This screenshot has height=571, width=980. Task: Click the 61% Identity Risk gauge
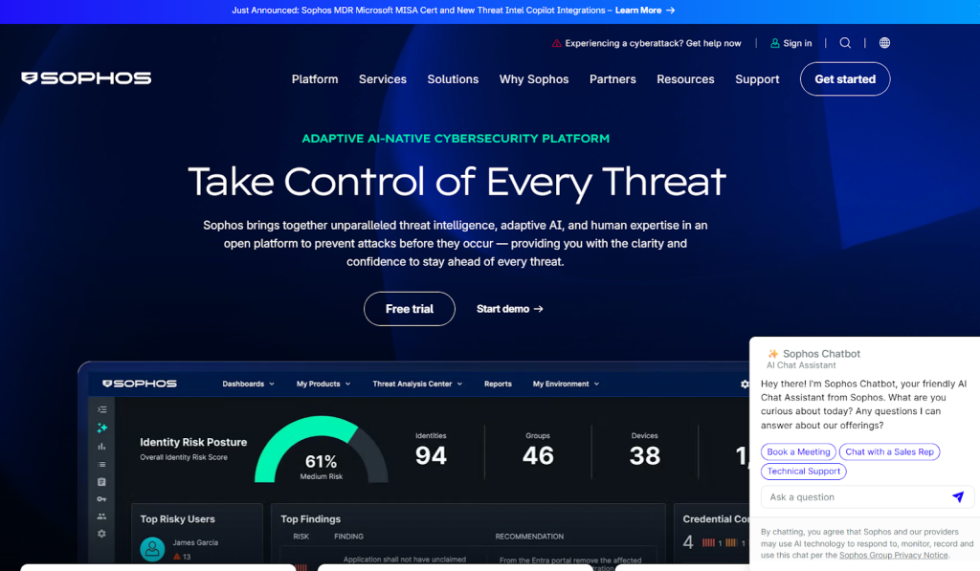(321, 452)
